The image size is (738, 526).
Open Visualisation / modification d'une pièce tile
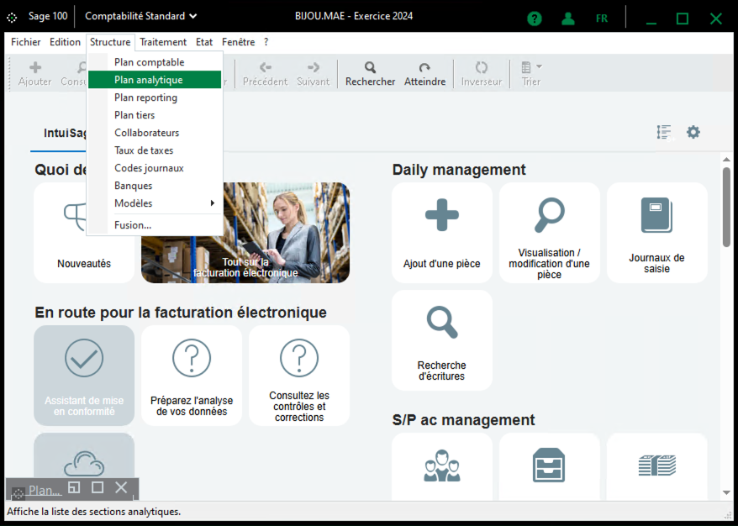tap(549, 233)
